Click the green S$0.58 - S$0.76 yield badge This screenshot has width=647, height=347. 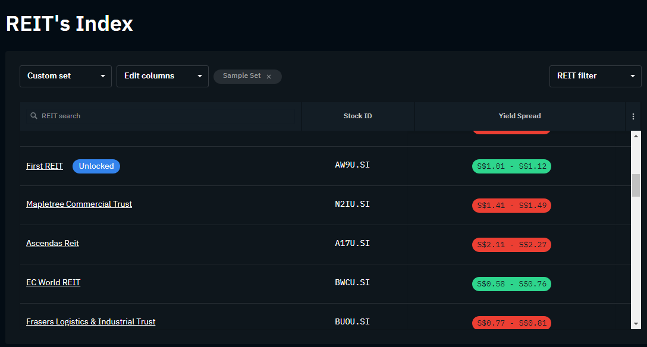coord(511,284)
